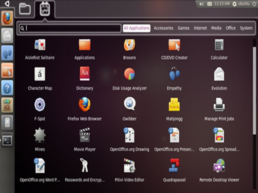Open the Files tab in the top panel
This screenshot has width=258, height=193.
coord(25,9)
